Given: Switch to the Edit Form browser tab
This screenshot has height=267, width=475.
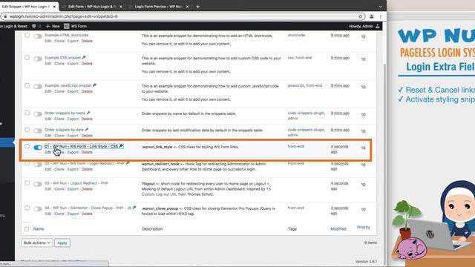Looking at the screenshot, I should pyautogui.click(x=92, y=7).
